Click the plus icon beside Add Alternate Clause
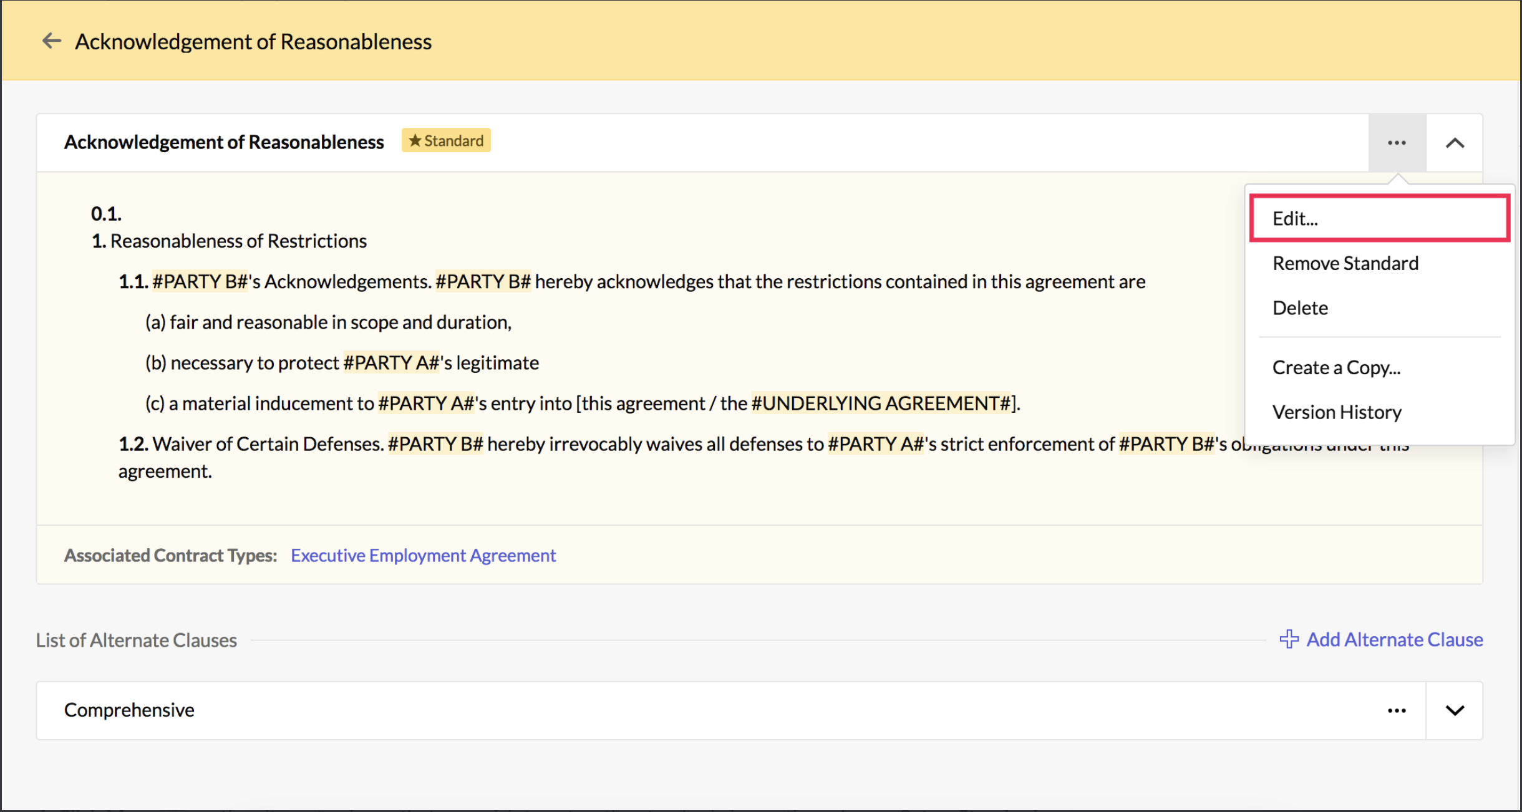The height and width of the screenshot is (812, 1522). tap(1289, 639)
